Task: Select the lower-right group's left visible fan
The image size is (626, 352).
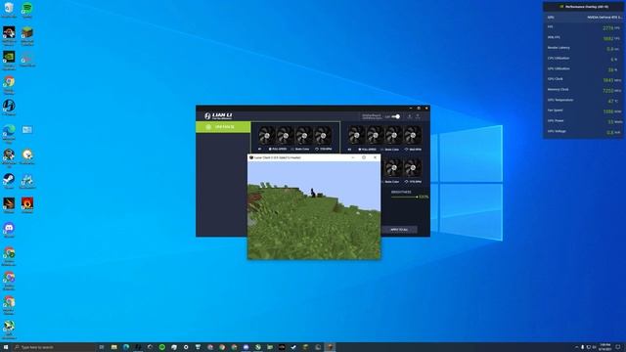Action: click(393, 167)
